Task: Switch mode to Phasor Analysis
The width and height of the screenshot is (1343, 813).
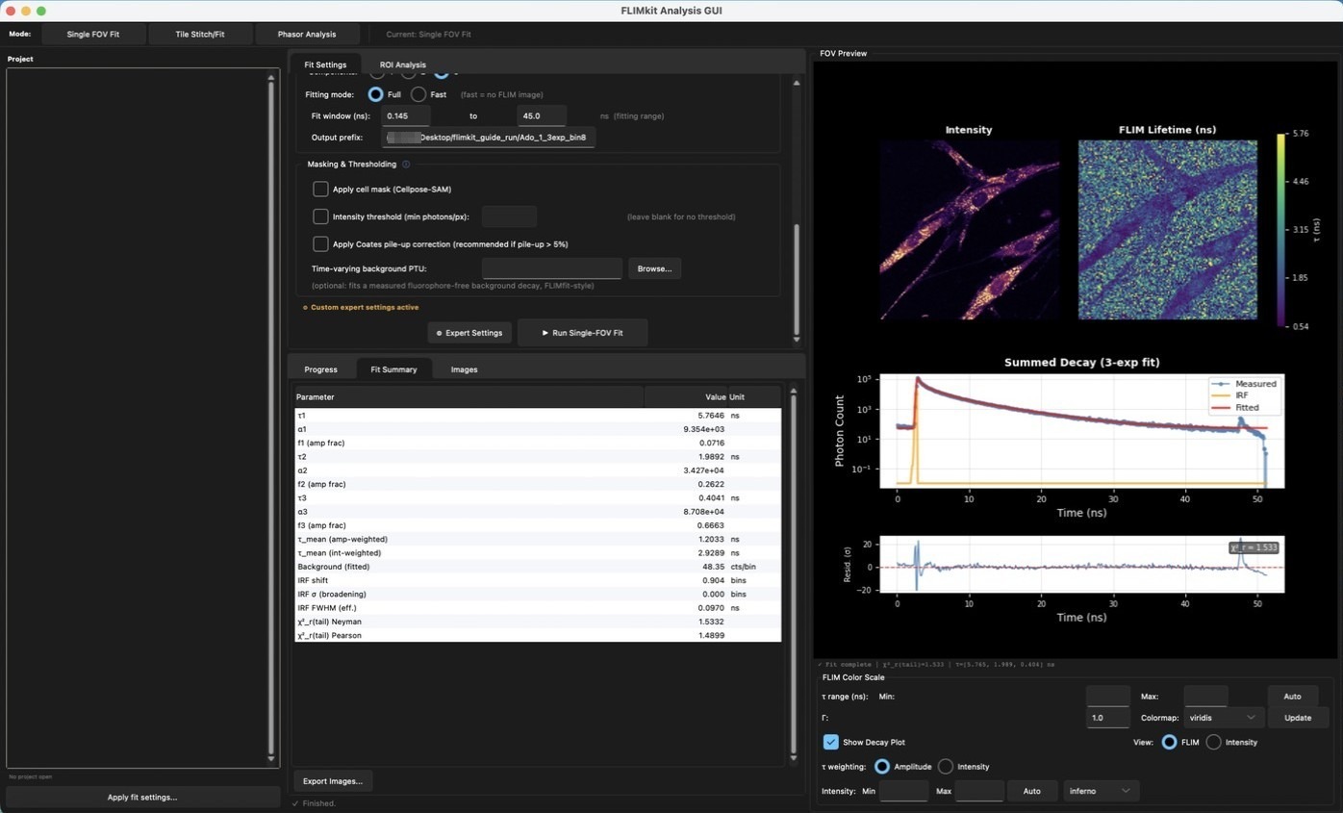Action: point(307,35)
